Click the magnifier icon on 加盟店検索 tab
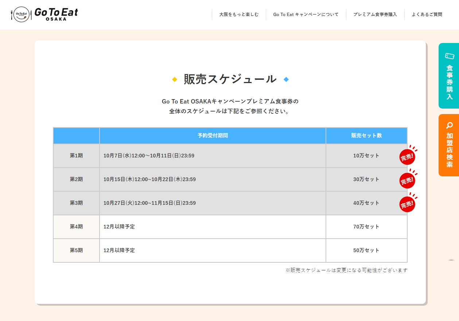 450,125
